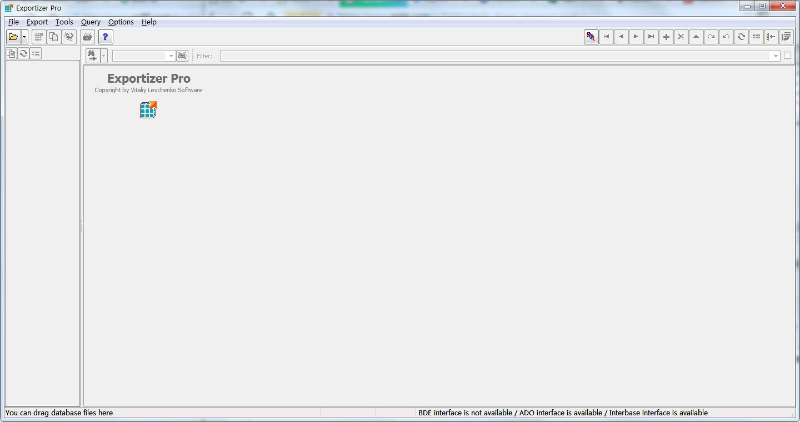Click the binoculars Find next icon
This screenshot has width=800, height=422.
coord(92,56)
